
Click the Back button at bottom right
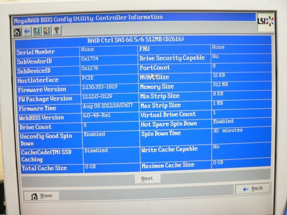[x=253, y=189]
